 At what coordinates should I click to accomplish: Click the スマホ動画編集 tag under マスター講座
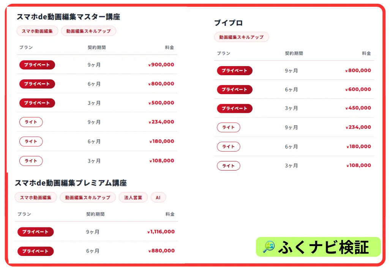[37, 31]
